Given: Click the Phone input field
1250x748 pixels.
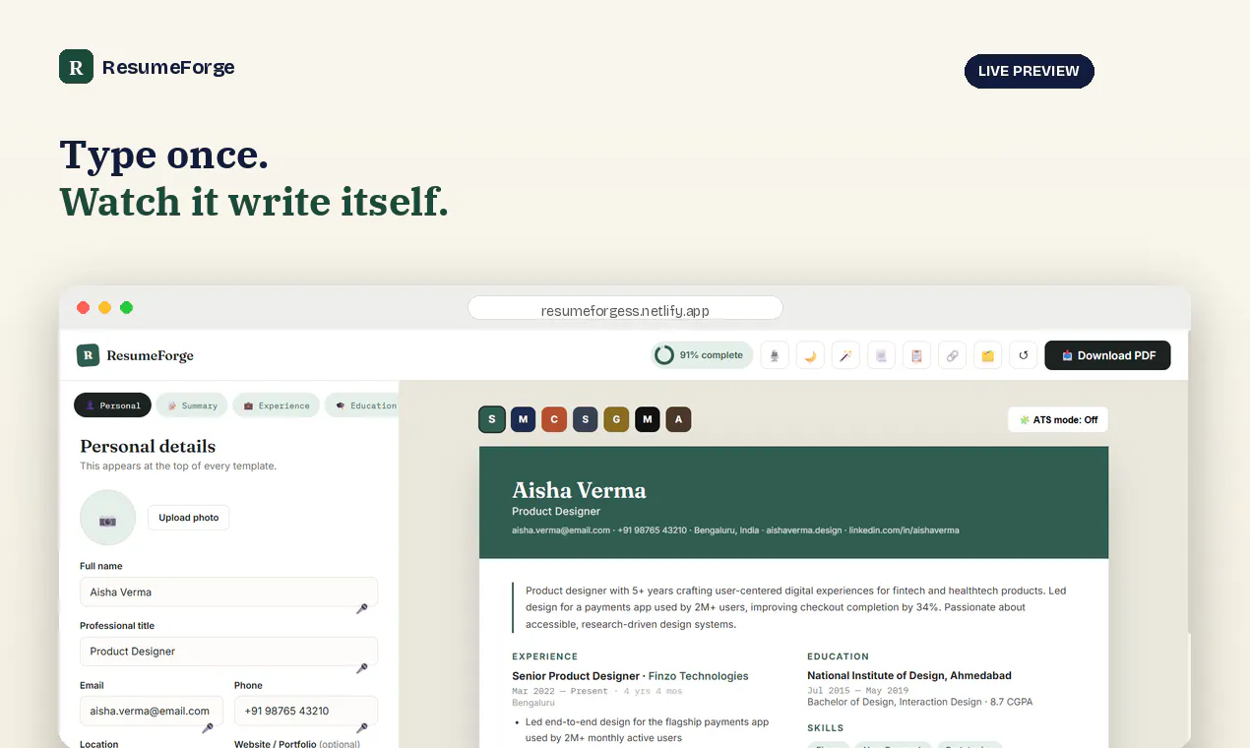Looking at the screenshot, I should (x=306, y=711).
